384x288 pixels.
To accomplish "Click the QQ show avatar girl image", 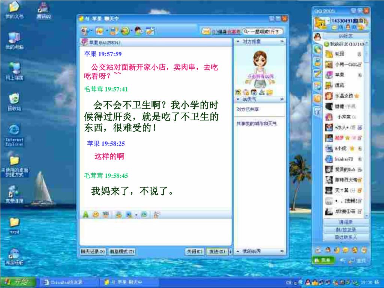I will [x=260, y=69].
